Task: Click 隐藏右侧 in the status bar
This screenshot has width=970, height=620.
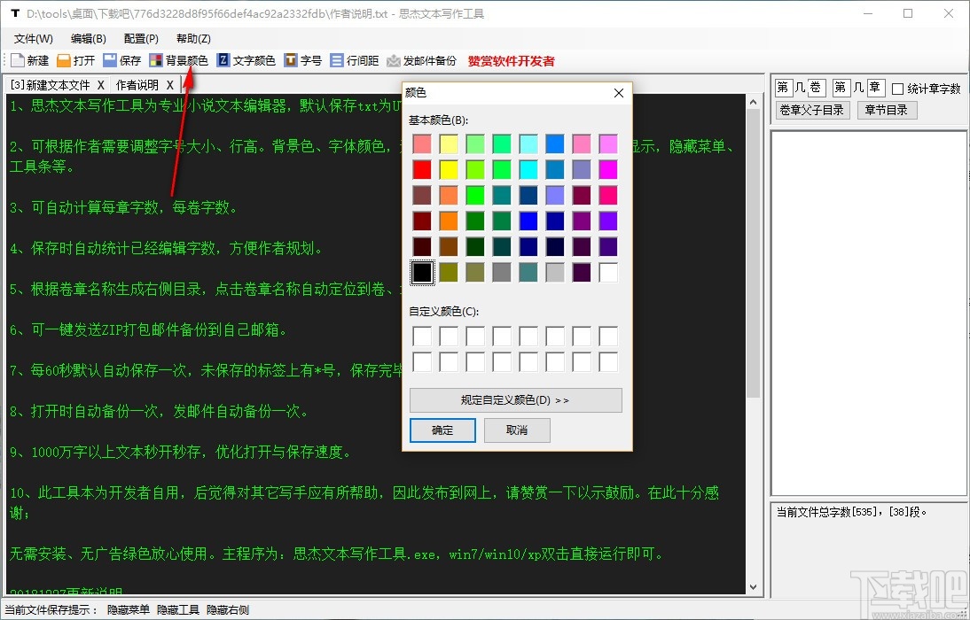Action: click(228, 610)
